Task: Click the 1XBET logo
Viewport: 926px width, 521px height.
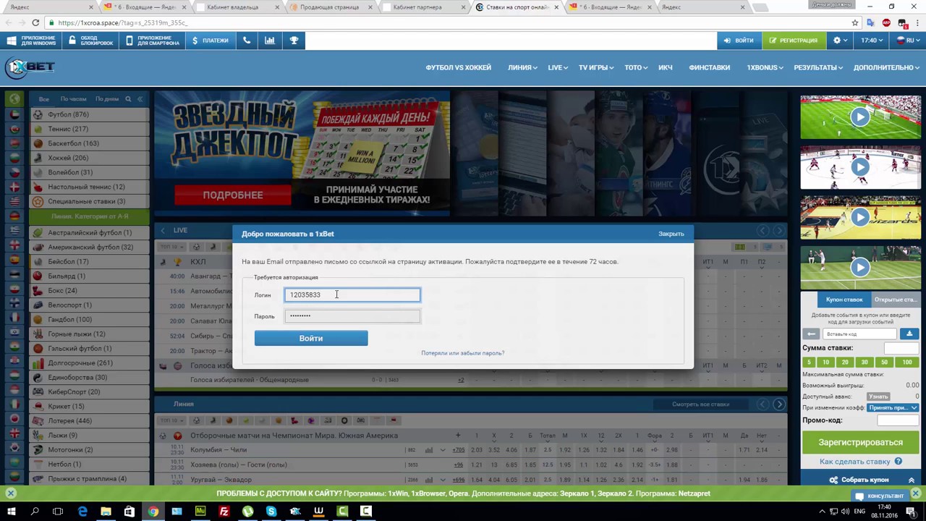Action: coord(30,68)
